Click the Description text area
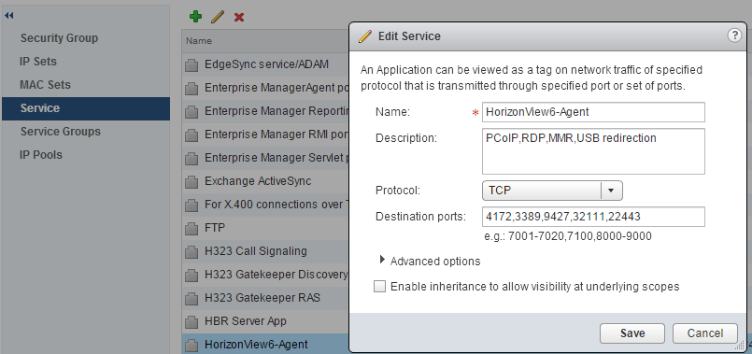This screenshot has height=354, width=752. (x=593, y=151)
